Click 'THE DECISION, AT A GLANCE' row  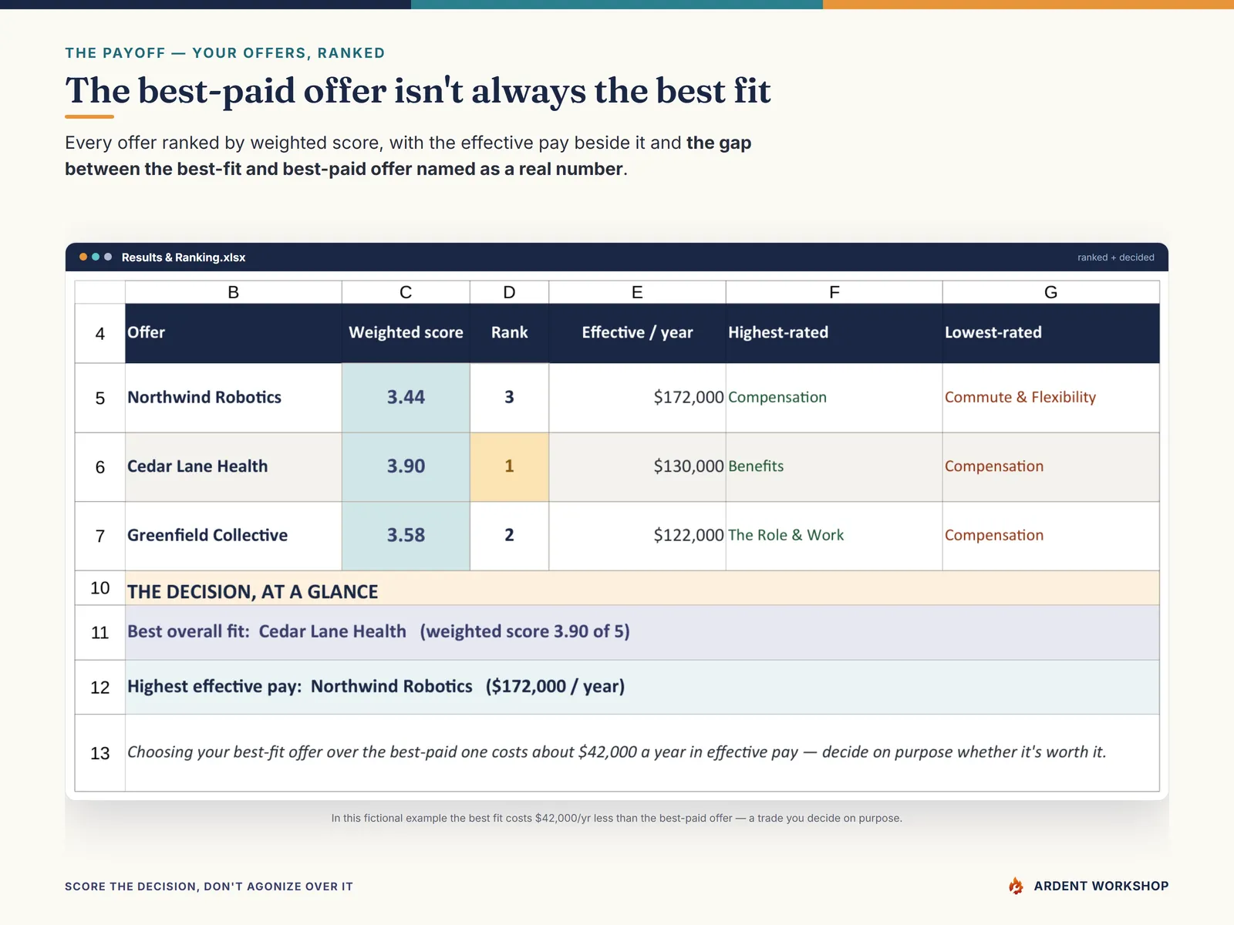(x=642, y=588)
